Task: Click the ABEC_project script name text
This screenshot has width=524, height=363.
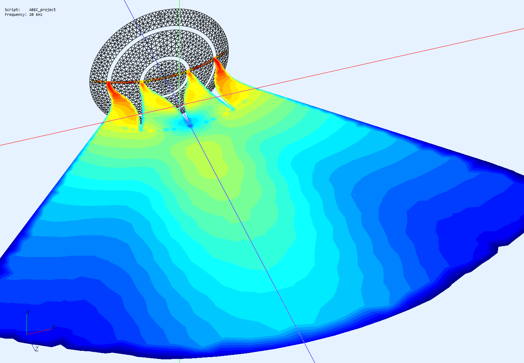Action: (x=42, y=10)
